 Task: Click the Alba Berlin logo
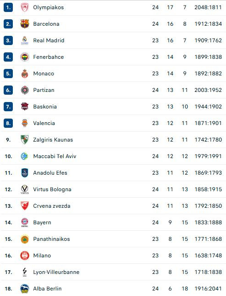pos(25,289)
